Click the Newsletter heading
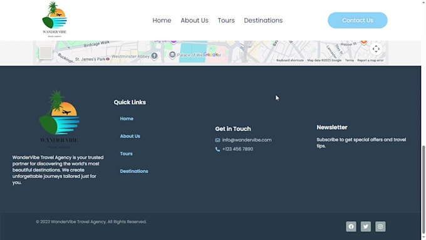This screenshot has height=240, width=426. 332,127
